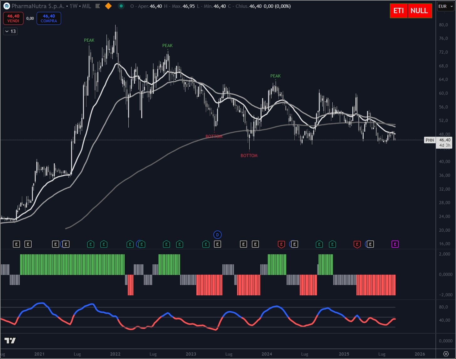Click the NULL red table cell
Screen dimensions: 456x359
(x=419, y=11)
